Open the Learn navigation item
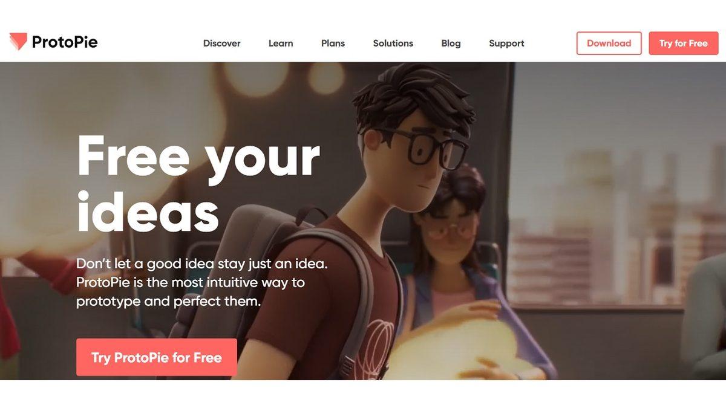Image resolution: width=726 pixels, height=408 pixels. (281, 44)
